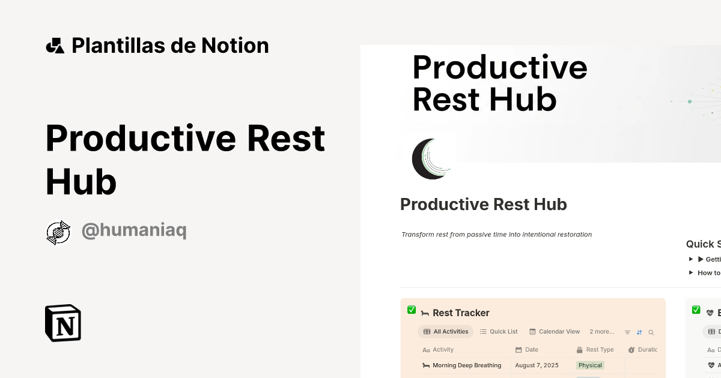The width and height of the screenshot is (721, 378).
Task: Click the Morning Deep Breathing row entry
Action: click(467, 365)
